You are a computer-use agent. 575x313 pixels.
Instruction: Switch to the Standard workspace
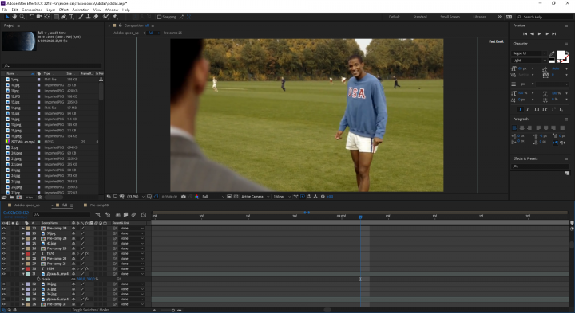[420, 17]
